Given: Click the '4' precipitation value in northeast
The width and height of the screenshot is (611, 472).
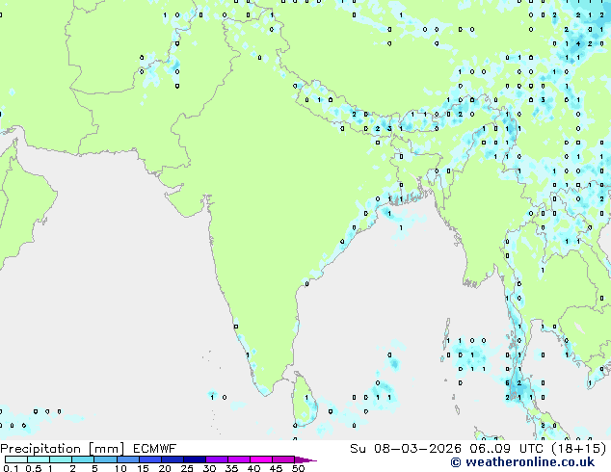Looking at the screenshot, I should (578, 43).
